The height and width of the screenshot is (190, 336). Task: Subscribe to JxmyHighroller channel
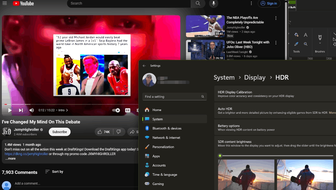[59, 132]
